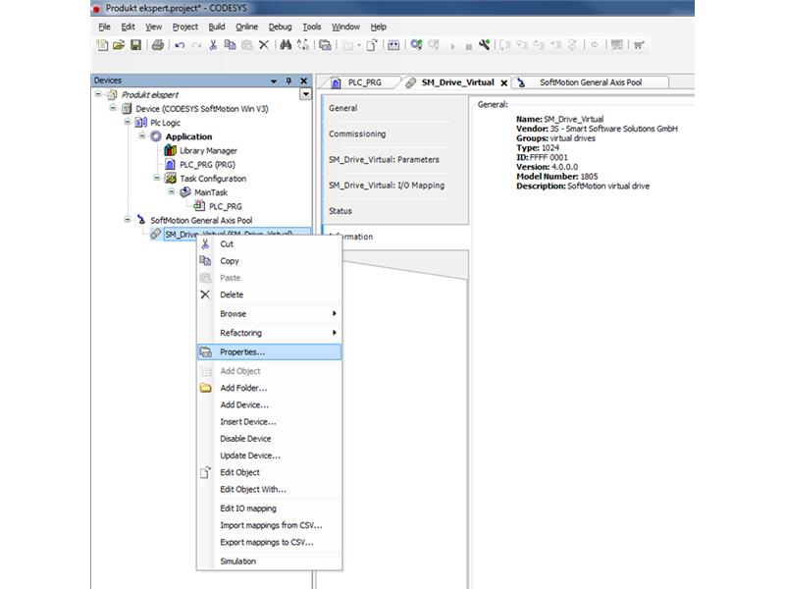Click the Replace icon beside the binoculars
785x589 pixels.
point(303,45)
